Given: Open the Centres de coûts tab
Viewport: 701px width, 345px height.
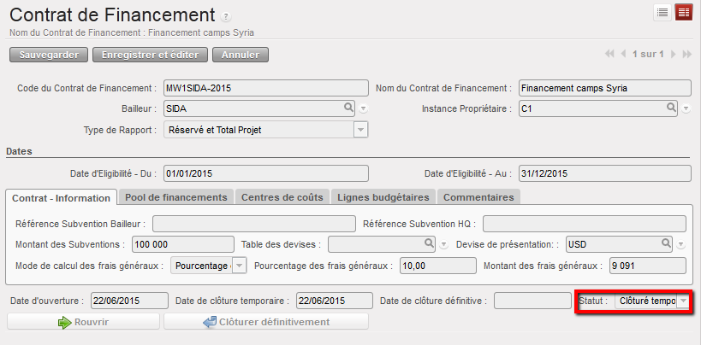Looking at the screenshot, I should (282, 197).
